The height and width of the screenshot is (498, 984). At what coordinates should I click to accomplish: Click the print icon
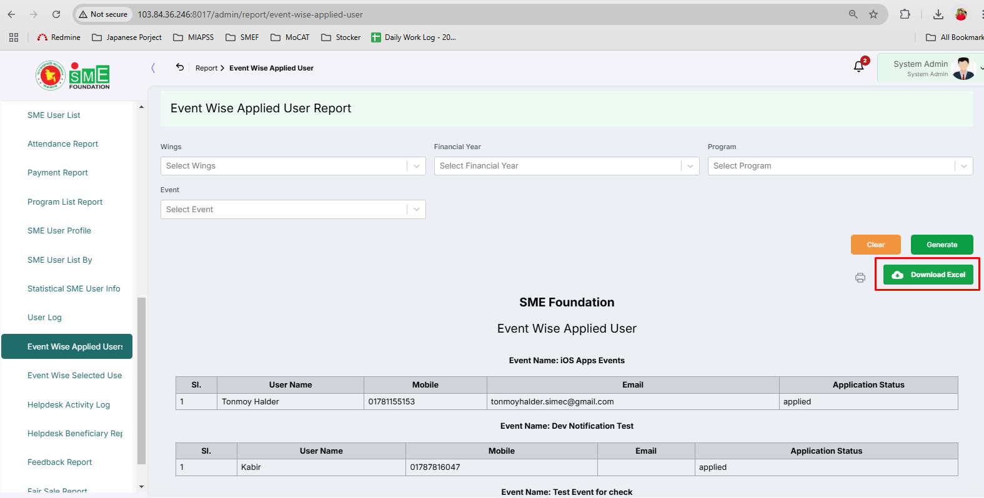860,278
